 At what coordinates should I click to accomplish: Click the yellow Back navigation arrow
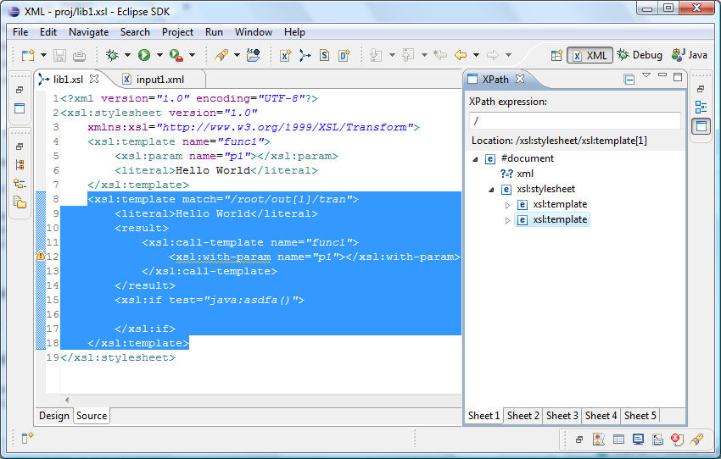tap(461, 55)
